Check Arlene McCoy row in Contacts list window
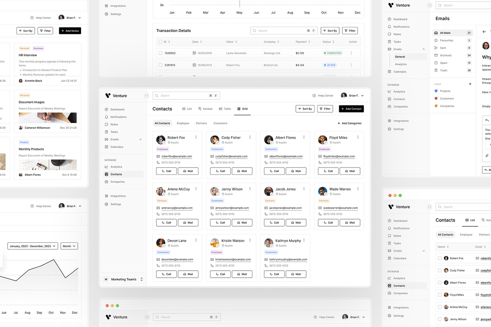The image size is (491, 327). pos(440,307)
